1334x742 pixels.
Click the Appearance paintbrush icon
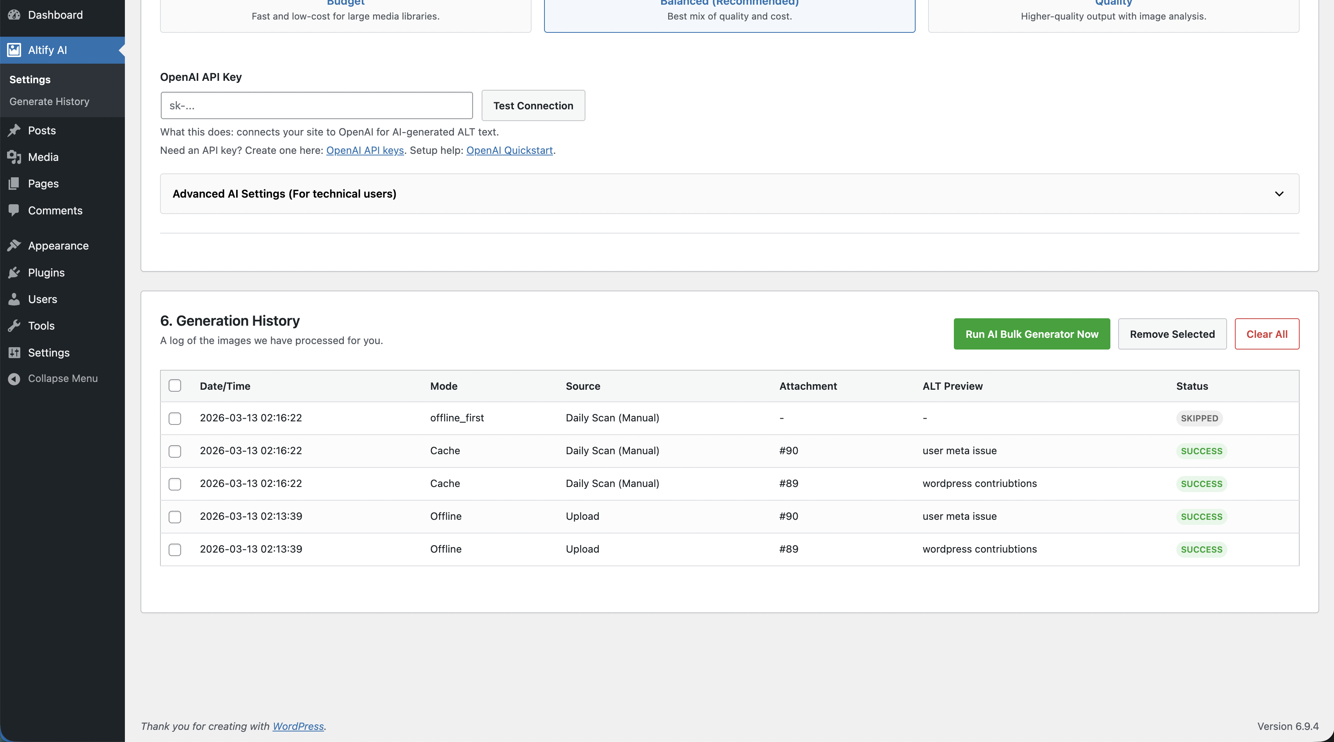(x=14, y=246)
